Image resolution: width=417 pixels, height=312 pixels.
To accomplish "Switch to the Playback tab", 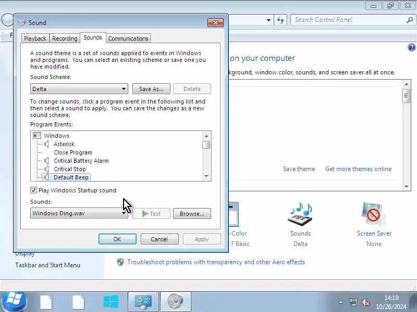I will point(35,38).
